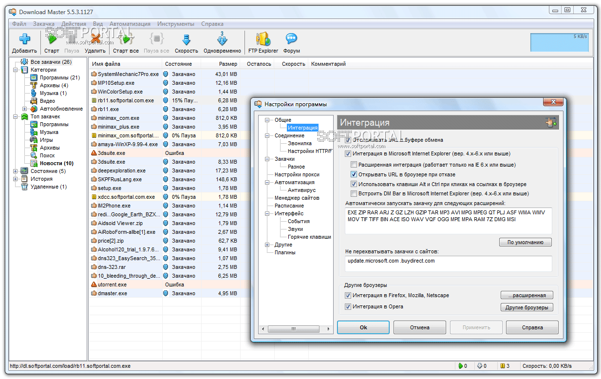
Task: Expand the Другие node in settings tree
Action: tap(267, 245)
